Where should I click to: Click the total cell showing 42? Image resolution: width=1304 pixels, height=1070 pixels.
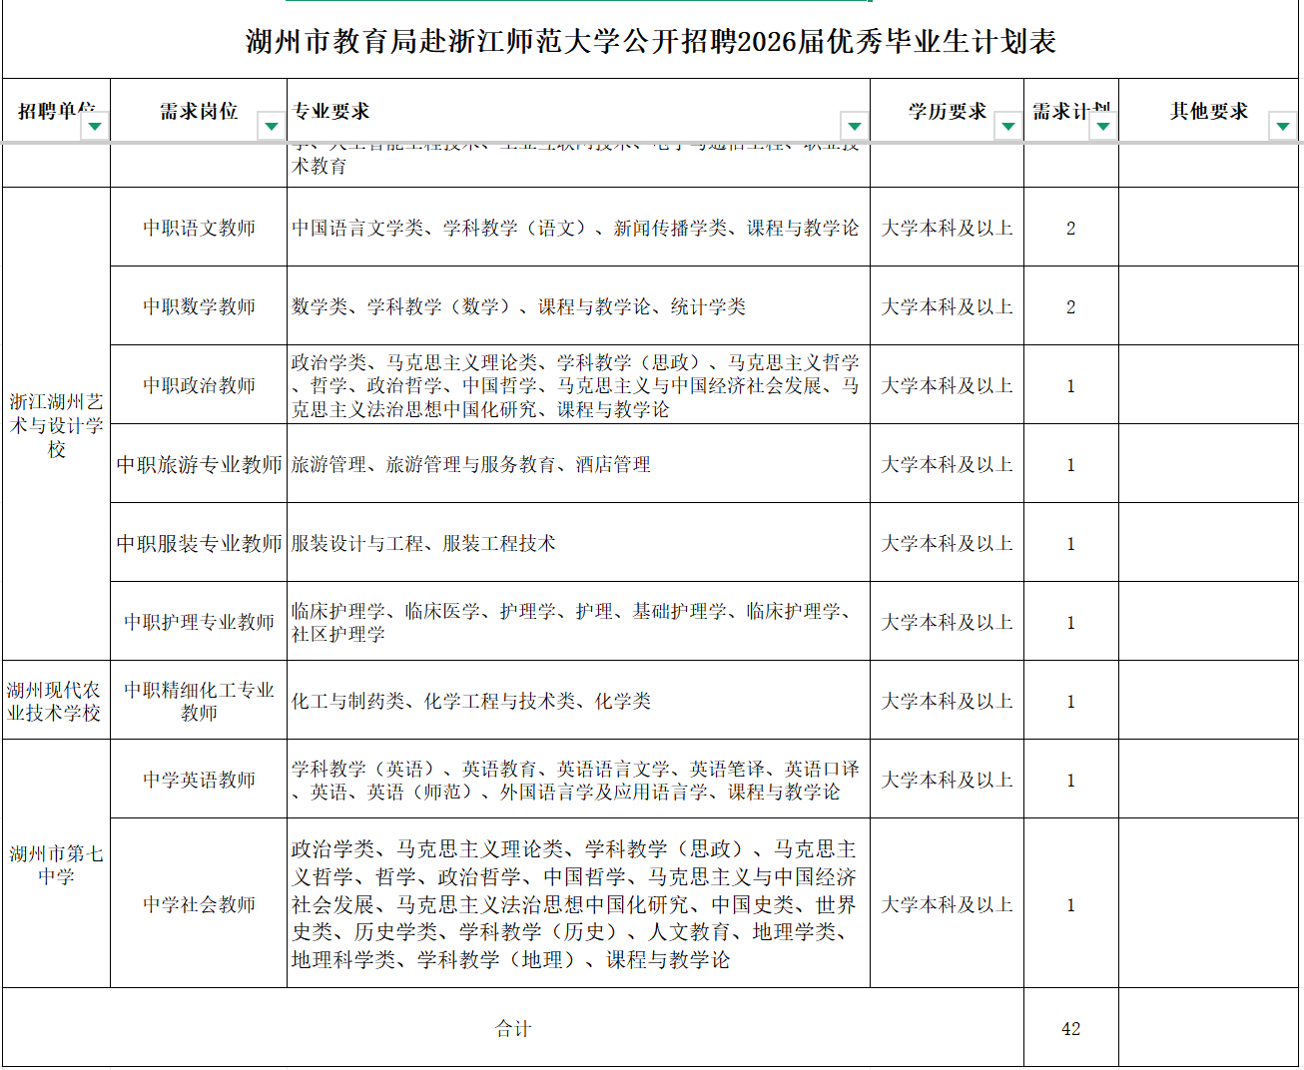tap(1070, 1028)
